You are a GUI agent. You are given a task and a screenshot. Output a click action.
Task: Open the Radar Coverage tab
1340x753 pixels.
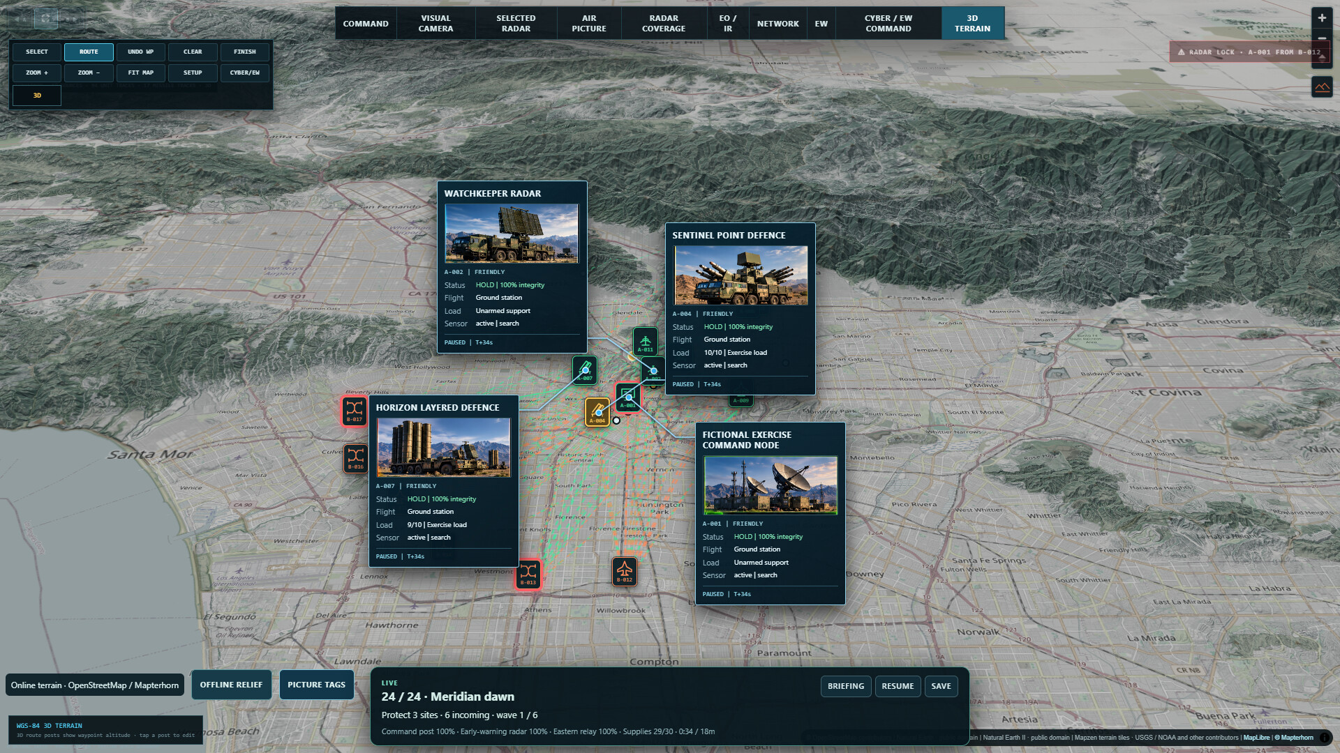(664, 23)
